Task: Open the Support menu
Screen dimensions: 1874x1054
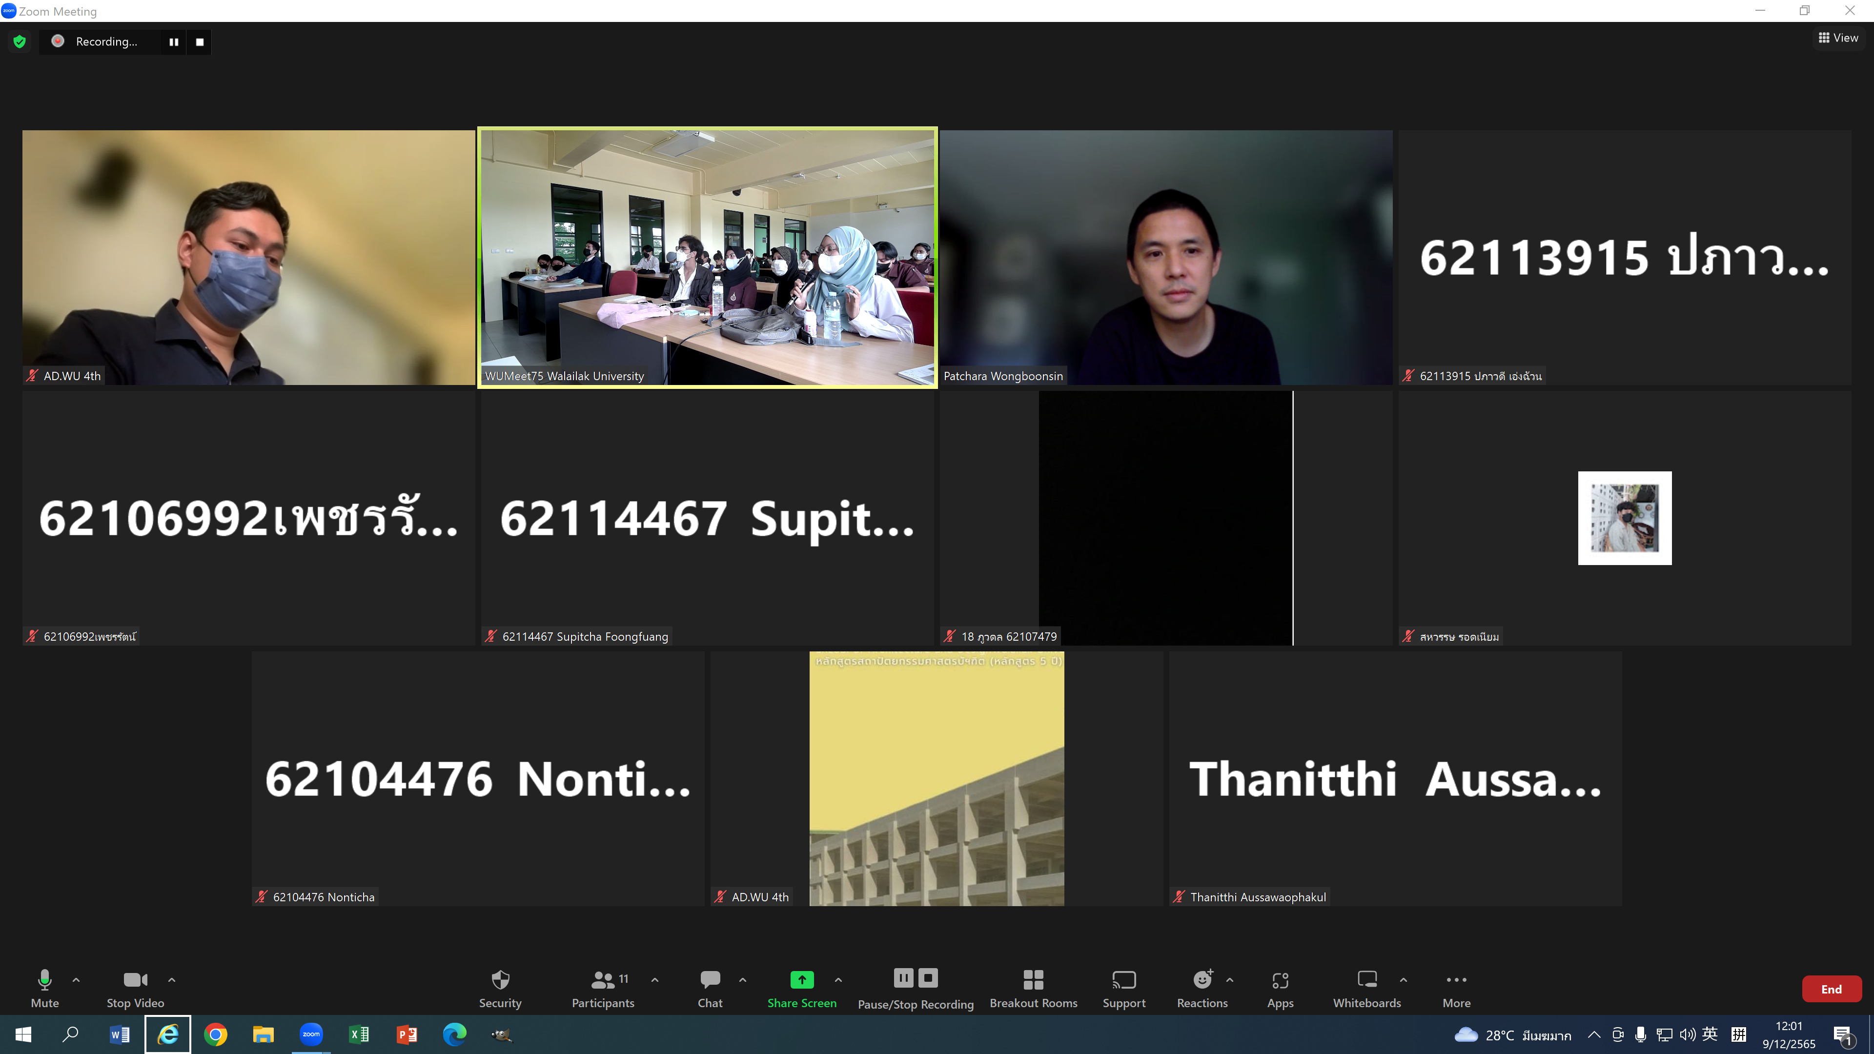Action: 1123,988
